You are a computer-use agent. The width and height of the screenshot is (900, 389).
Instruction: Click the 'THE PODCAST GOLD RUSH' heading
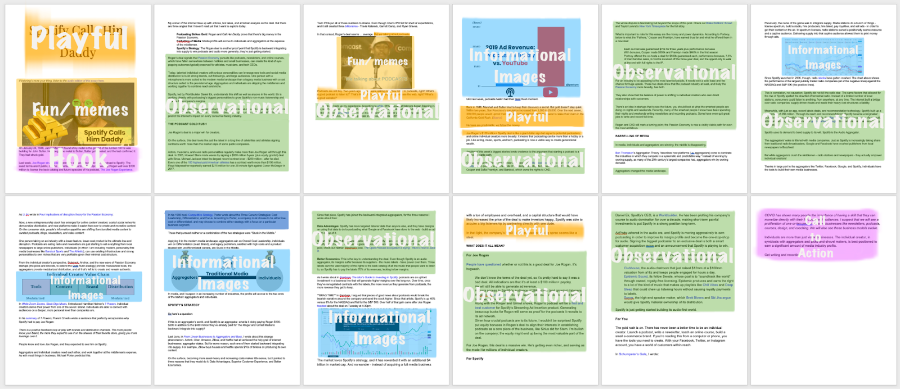click(x=187, y=124)
